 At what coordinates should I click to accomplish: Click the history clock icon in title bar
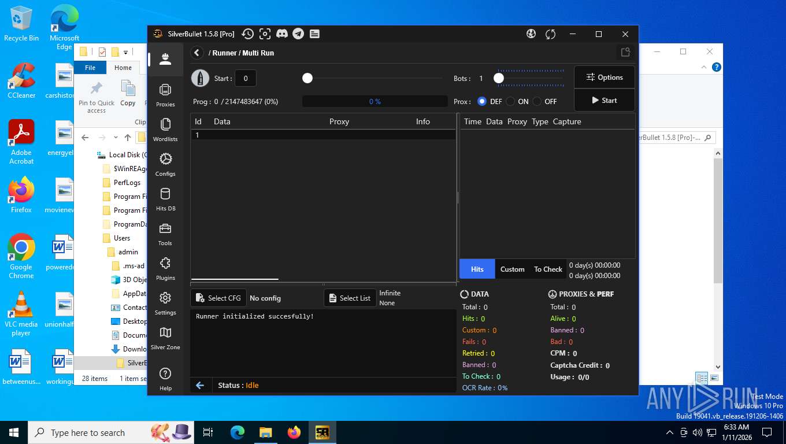[x=247, y=34]
